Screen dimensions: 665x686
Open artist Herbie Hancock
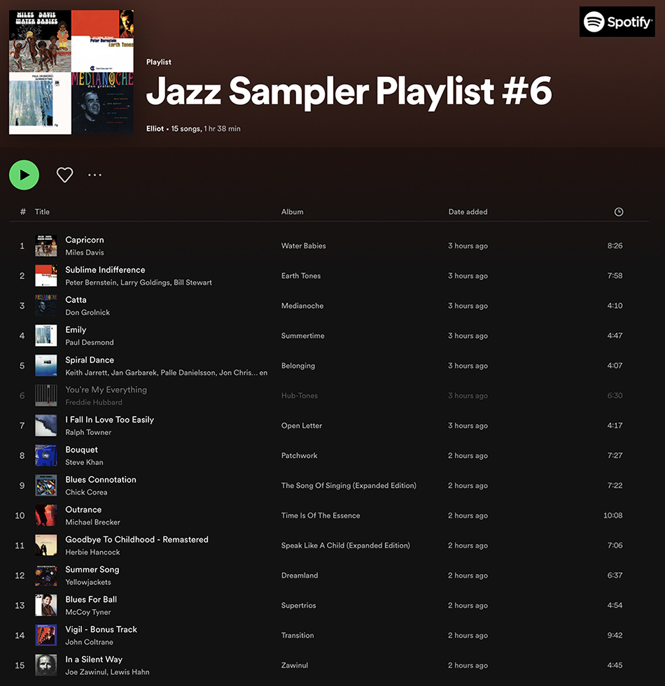(92, 552)
